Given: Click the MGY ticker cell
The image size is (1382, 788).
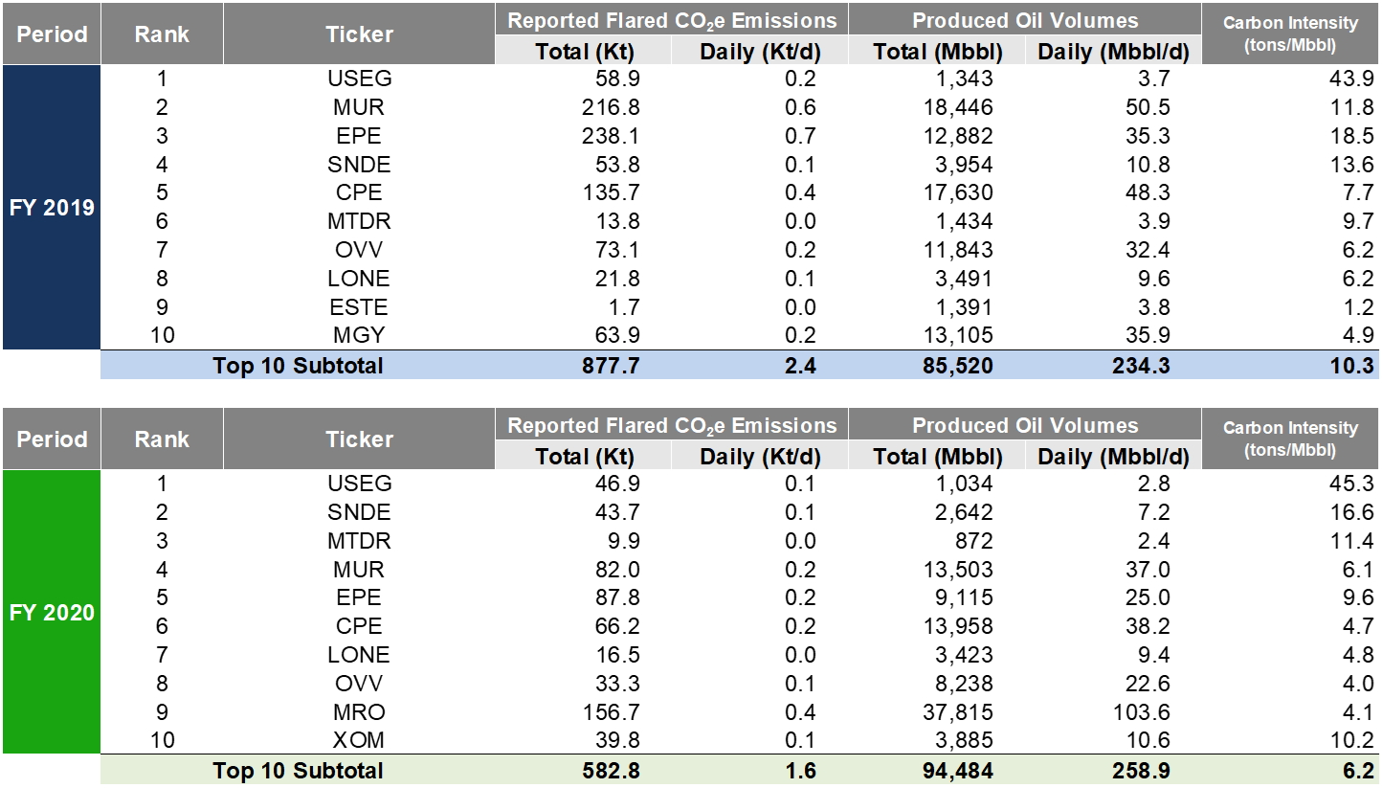Looking at the screenshot, I should click(359, 336).
